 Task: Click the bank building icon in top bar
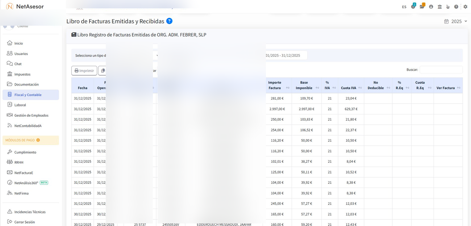(x=439, y=7)
